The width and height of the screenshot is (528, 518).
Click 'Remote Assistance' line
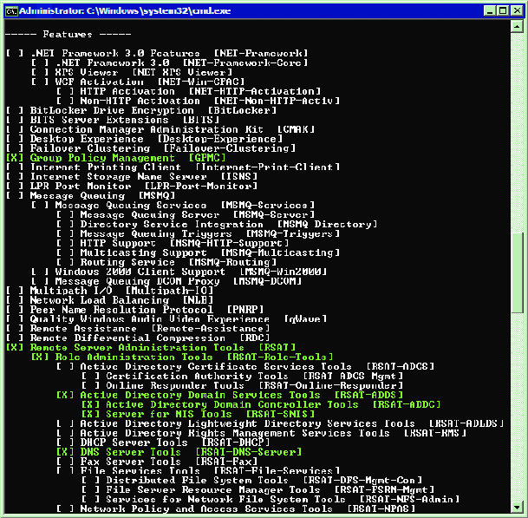(x=138, y=328)
